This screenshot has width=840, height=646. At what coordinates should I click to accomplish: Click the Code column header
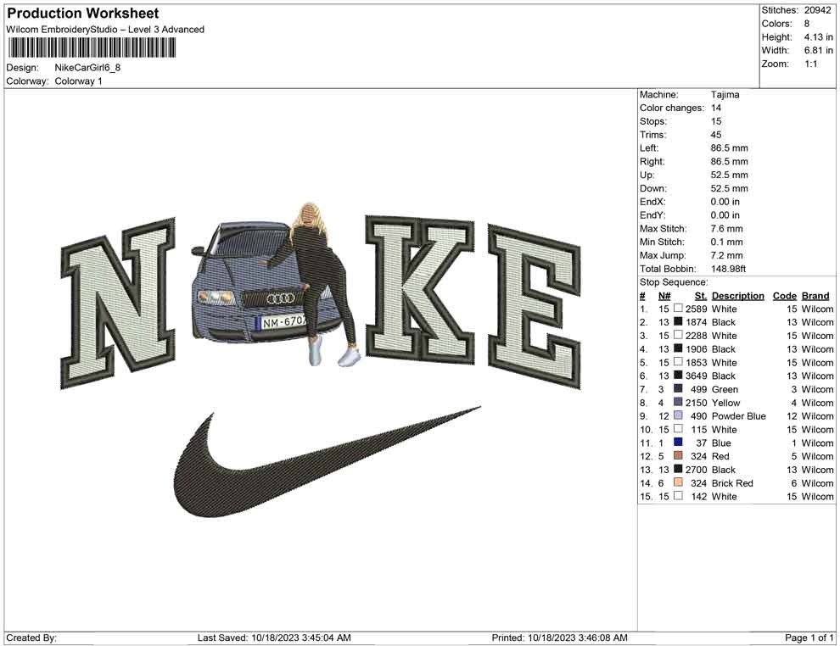[x=785, y=295]
